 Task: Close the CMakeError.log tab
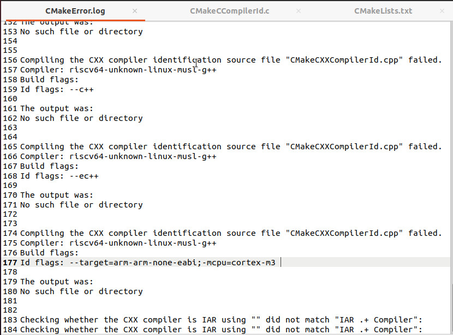(x=135, y=11)
